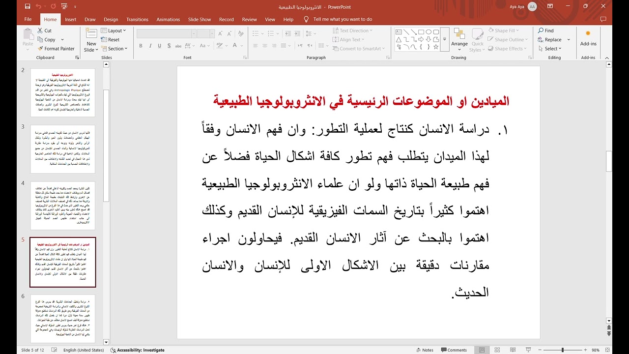Switch to Normal view in status bar

(x=482, y=350)
